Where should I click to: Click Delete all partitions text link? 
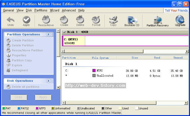[26, 87]
